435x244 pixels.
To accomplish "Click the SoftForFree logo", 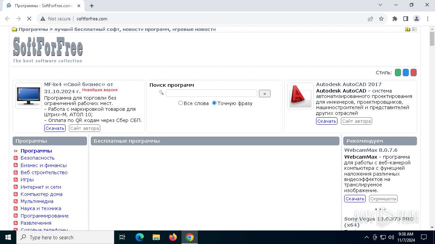I will pyautogui.click(x=48, y=49).
